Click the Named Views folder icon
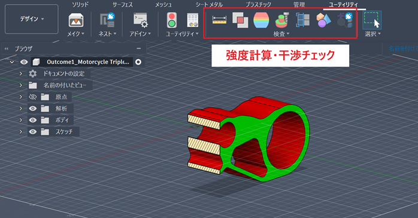The width and height of the screenshot is (418, 218). [33, 85]
